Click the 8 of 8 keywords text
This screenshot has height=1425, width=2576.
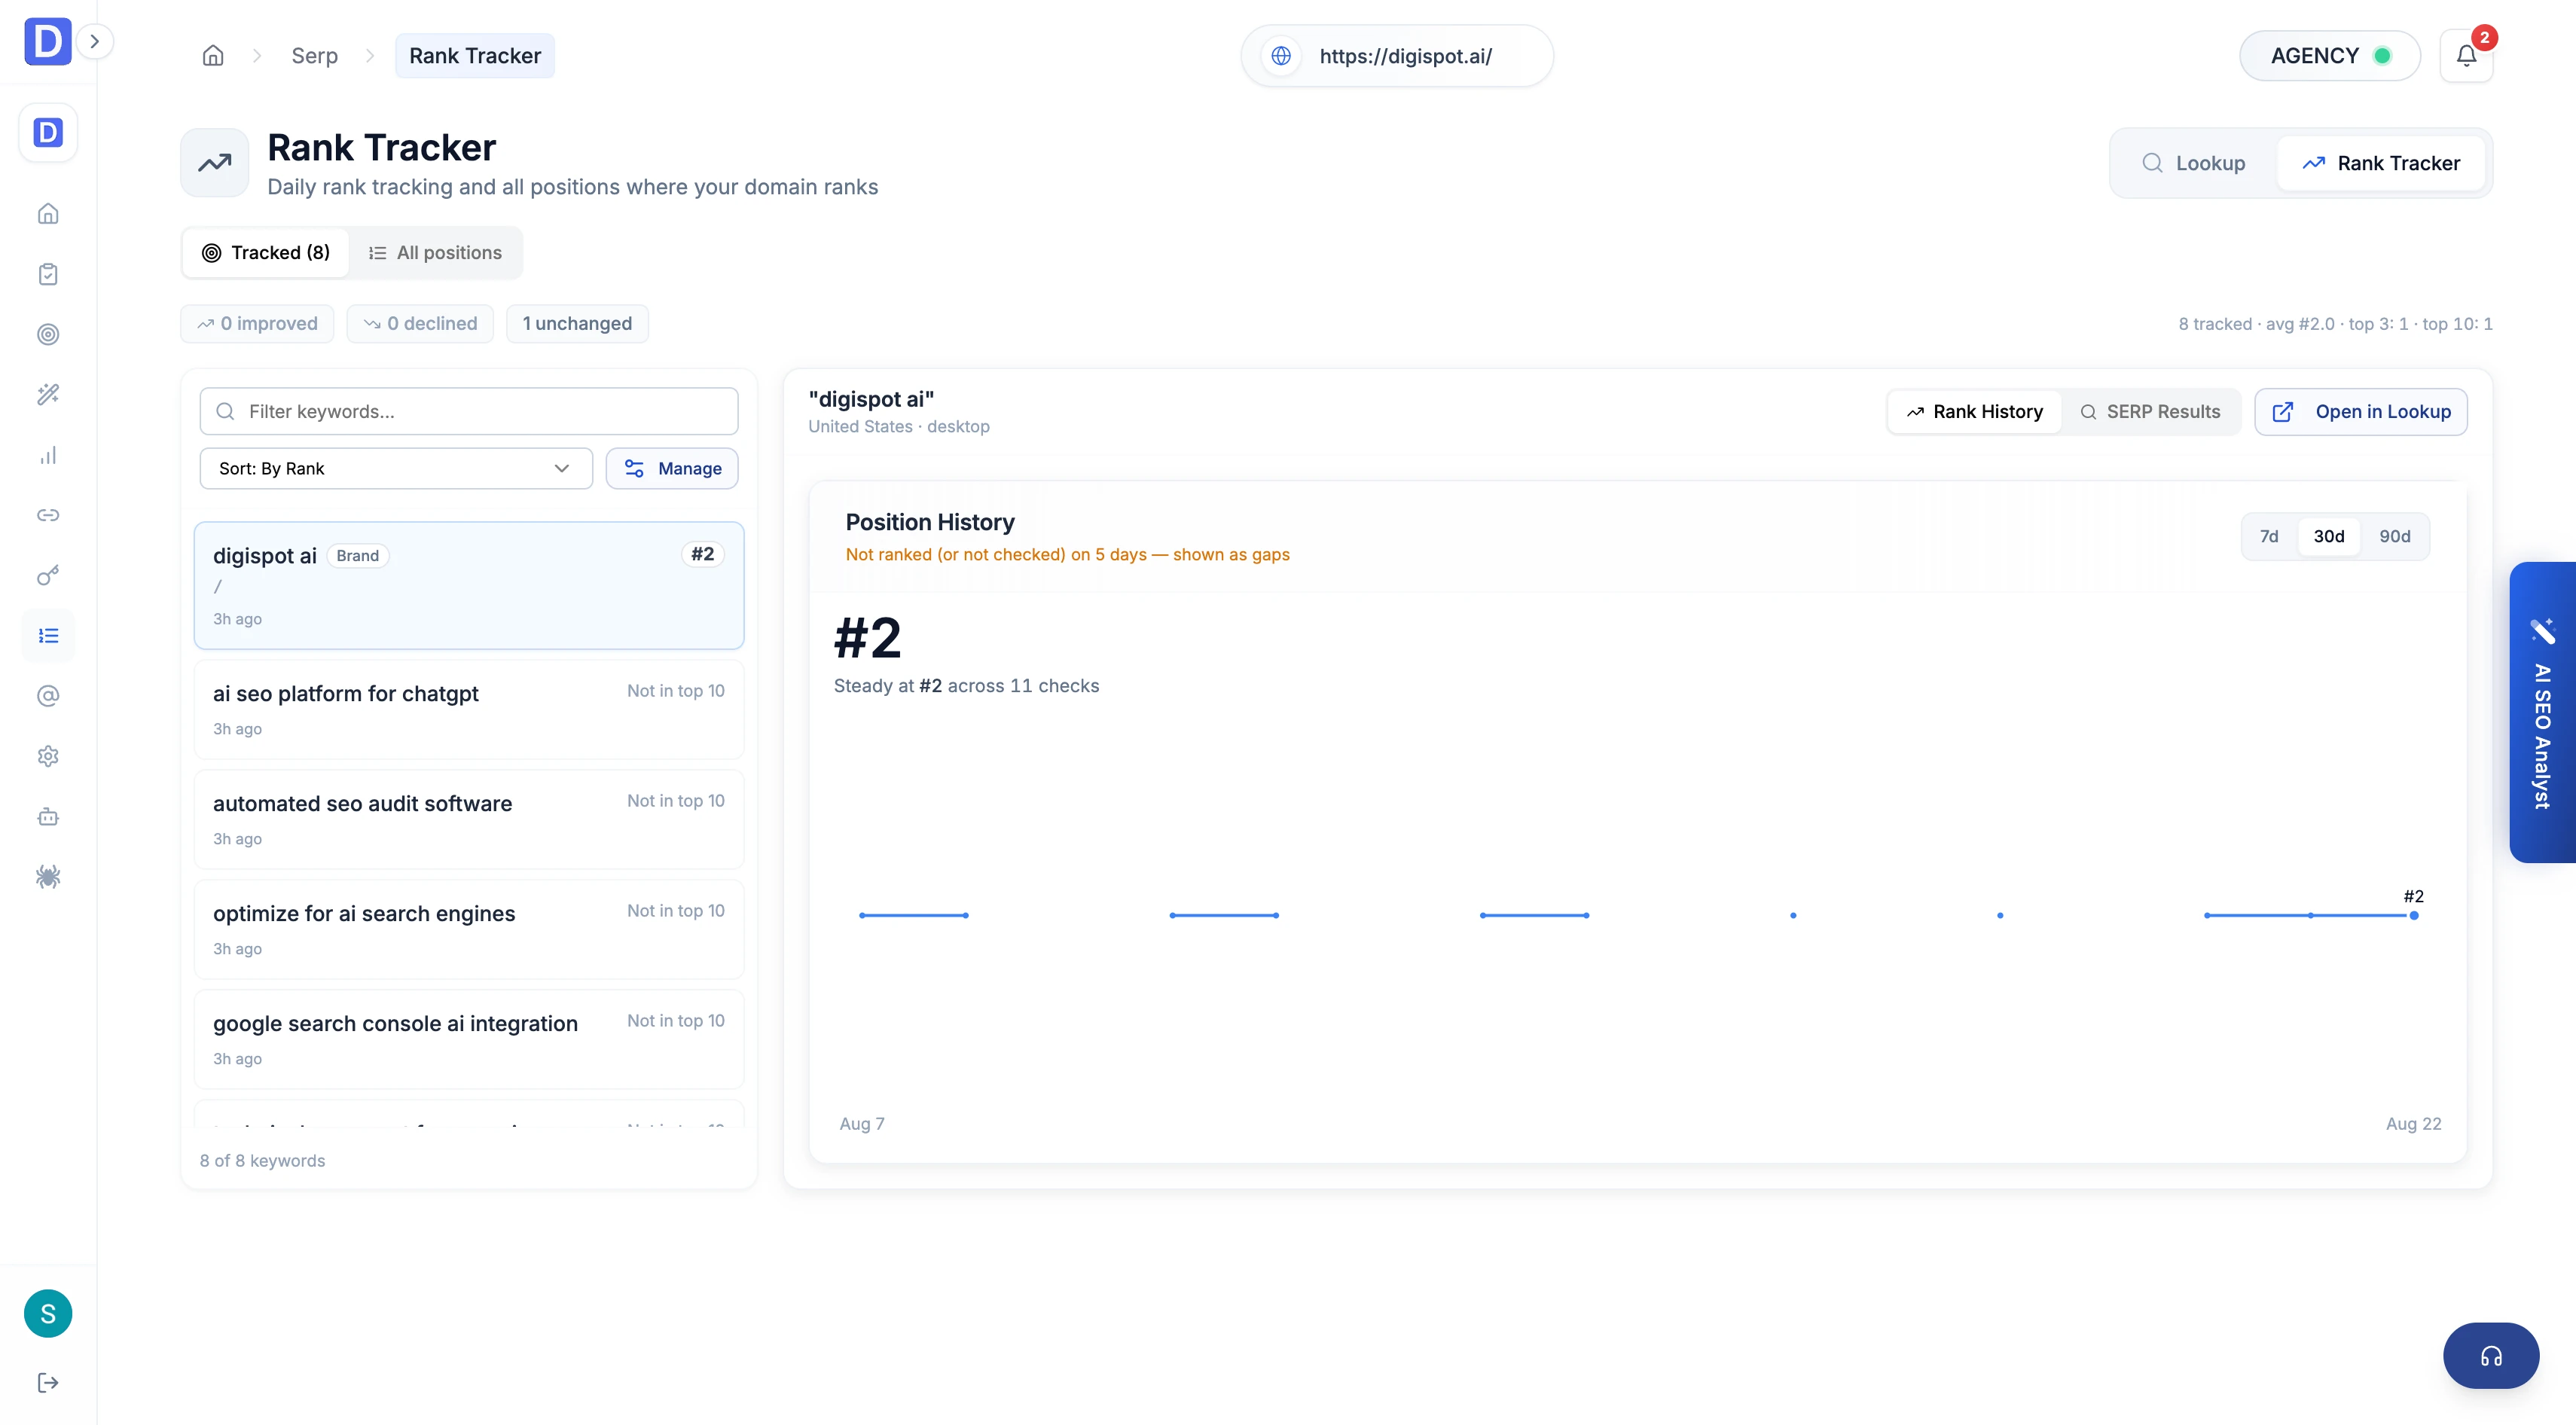tap(262, 1160)
